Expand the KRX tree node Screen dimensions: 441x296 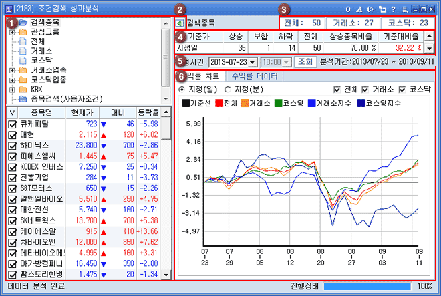[13, 89]
